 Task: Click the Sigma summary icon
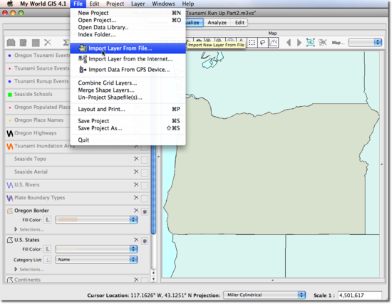pos(66,43)
